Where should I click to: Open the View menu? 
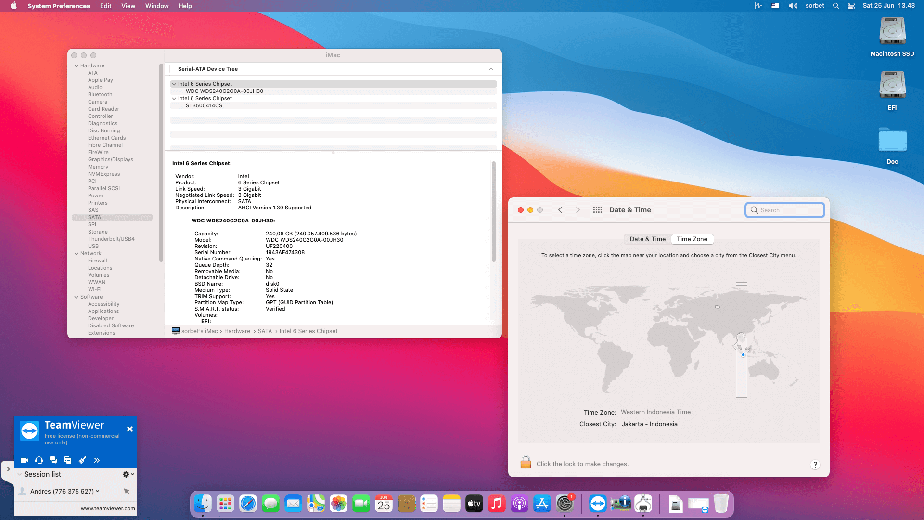click(x=128, y=6)
